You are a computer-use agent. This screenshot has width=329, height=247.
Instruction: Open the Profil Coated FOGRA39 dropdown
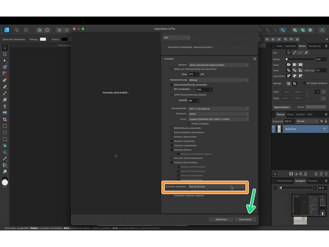click(218, 119)
